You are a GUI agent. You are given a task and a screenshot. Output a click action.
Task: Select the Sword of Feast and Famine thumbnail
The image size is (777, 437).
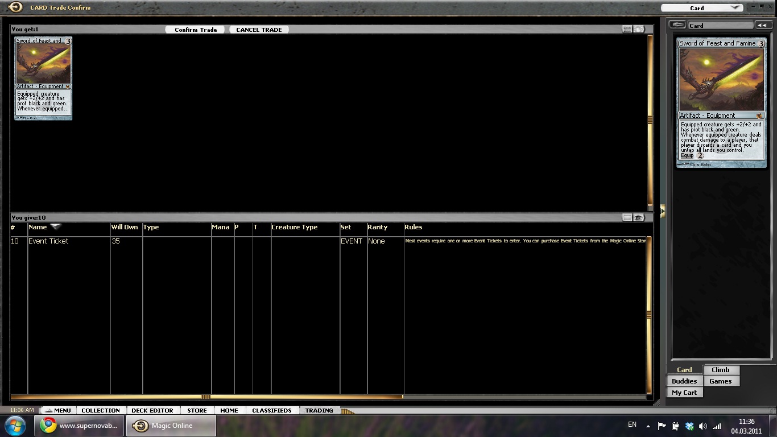[43, 78]
